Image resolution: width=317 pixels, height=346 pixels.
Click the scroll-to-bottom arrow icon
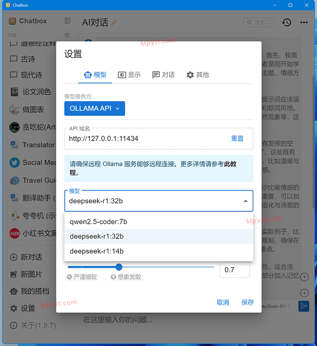pos(304,293)
